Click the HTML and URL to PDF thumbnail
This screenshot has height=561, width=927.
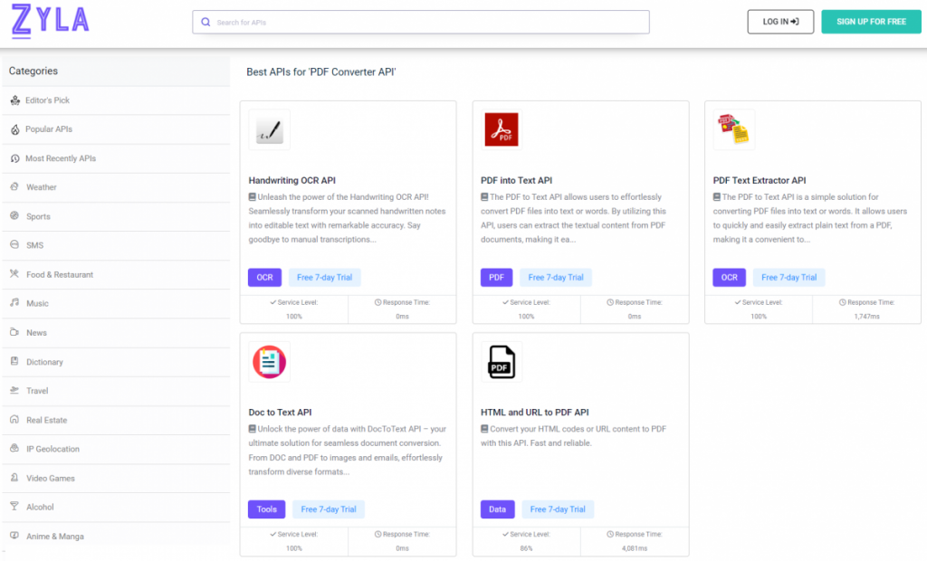click(x=502, y=362)
